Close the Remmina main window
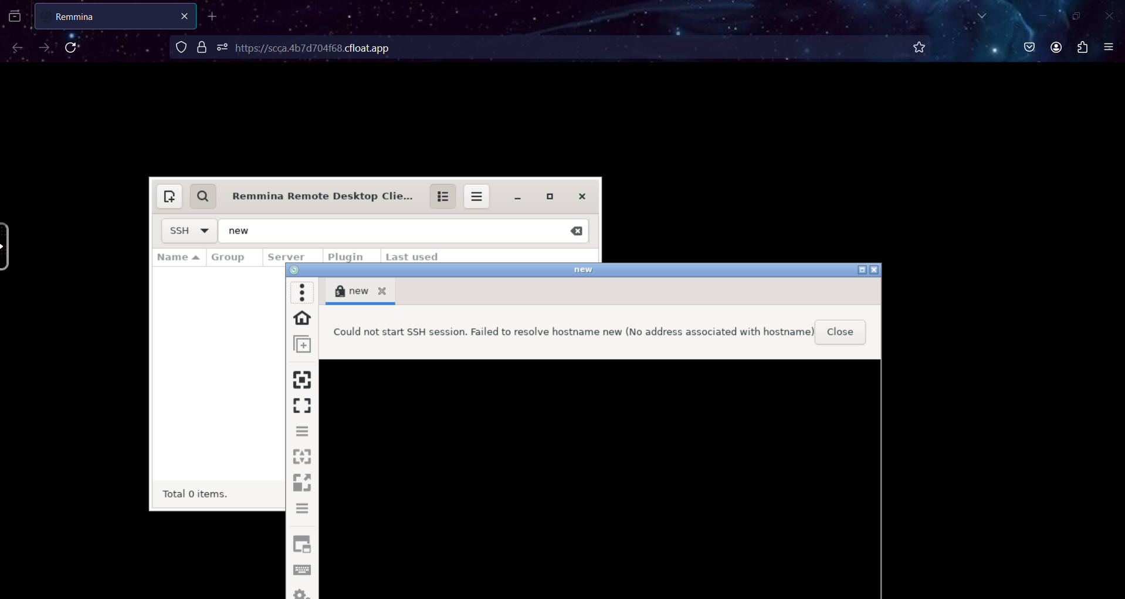This screenshot has height=599, width=1125. click(582, 197)
